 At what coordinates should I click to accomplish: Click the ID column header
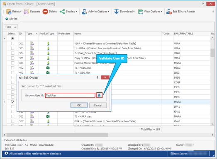pos(22,34)
